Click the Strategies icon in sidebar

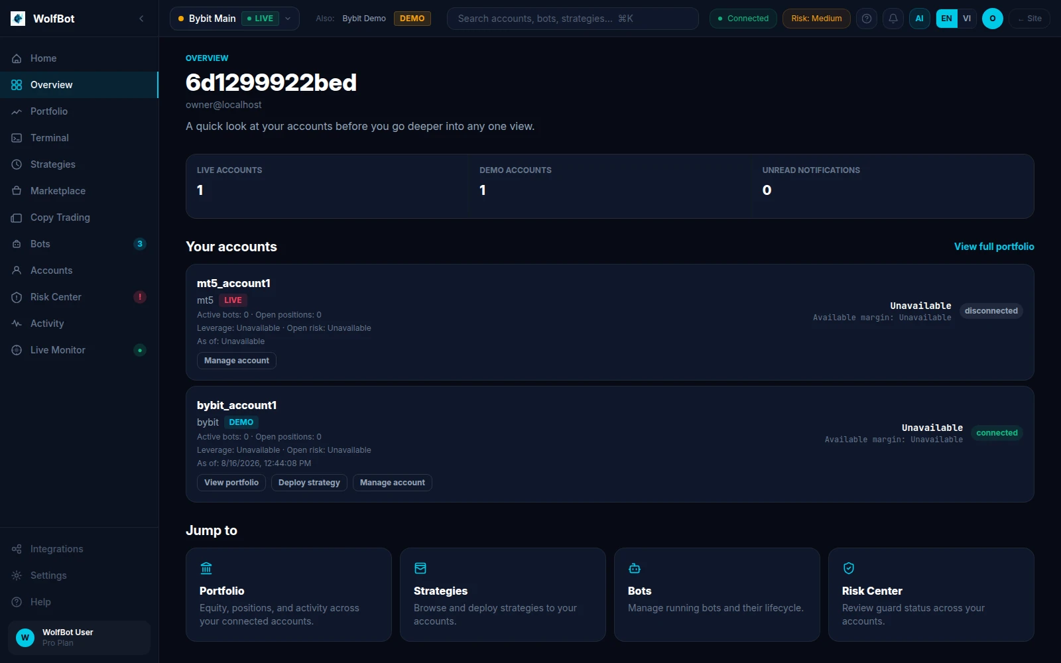(17, 164)
